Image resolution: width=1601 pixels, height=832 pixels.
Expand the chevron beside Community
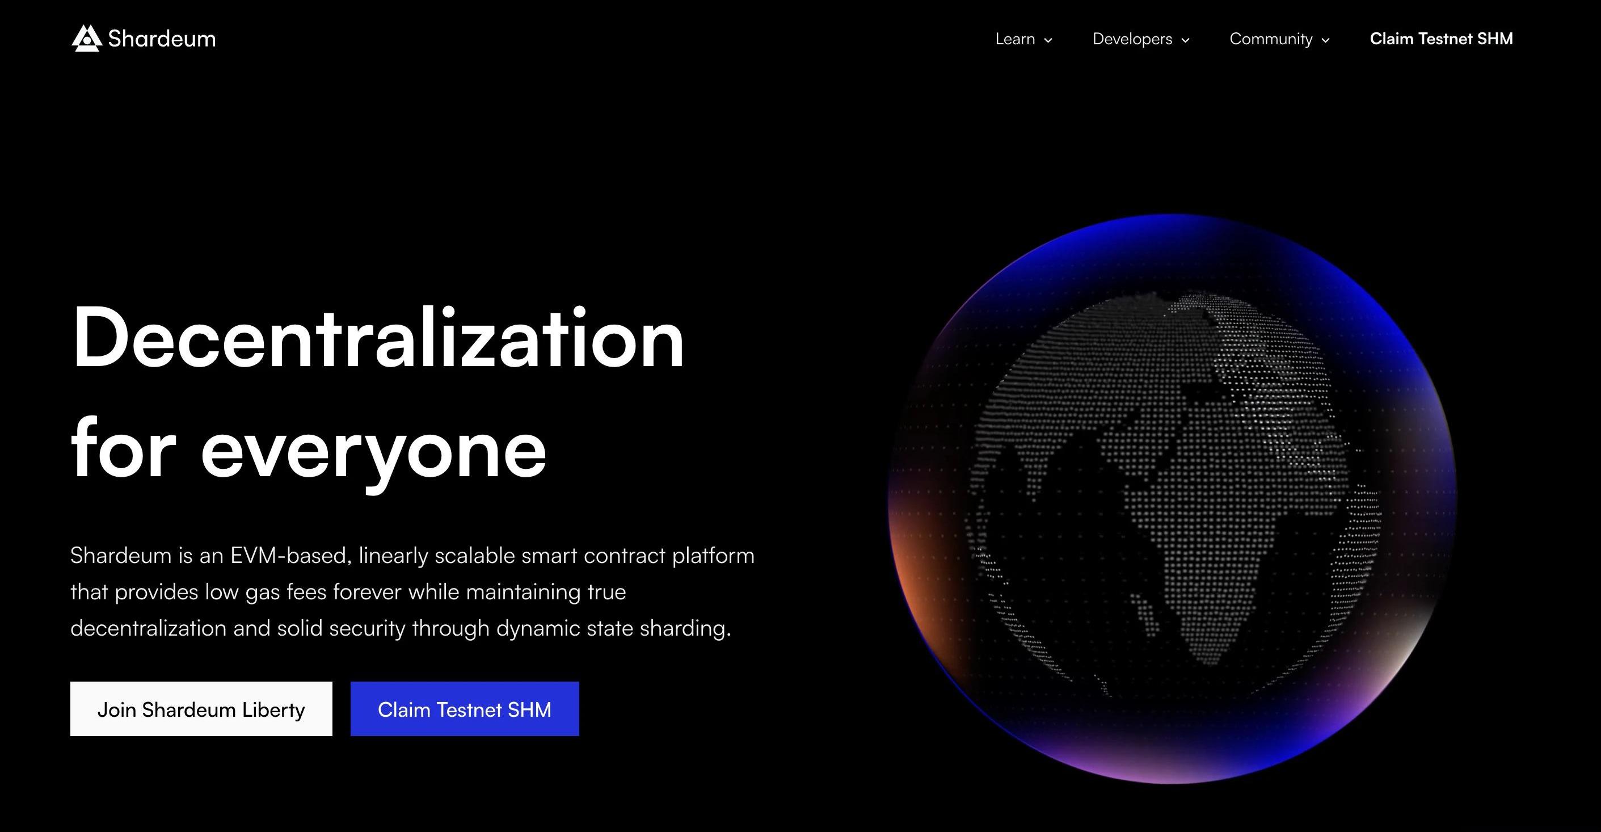tap(1326, 40)
